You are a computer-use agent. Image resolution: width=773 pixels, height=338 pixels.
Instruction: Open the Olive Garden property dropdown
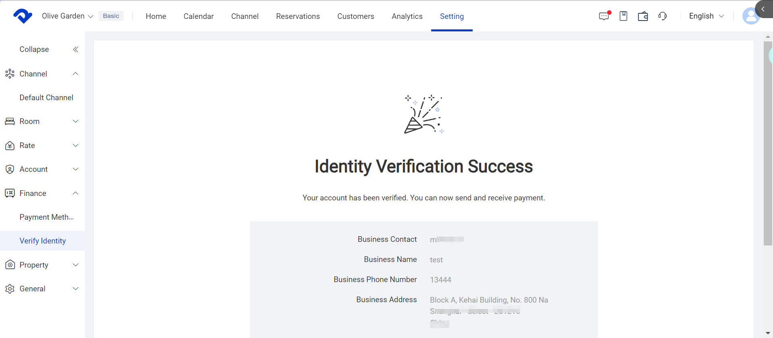click(67, 16)
